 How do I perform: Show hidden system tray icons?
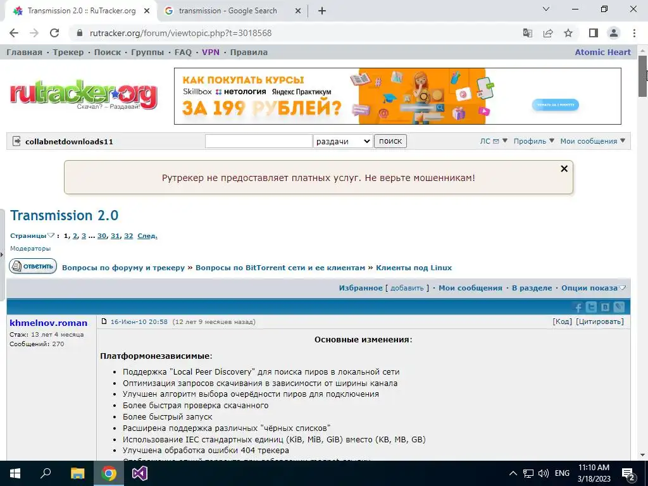[x=513, y=473]
